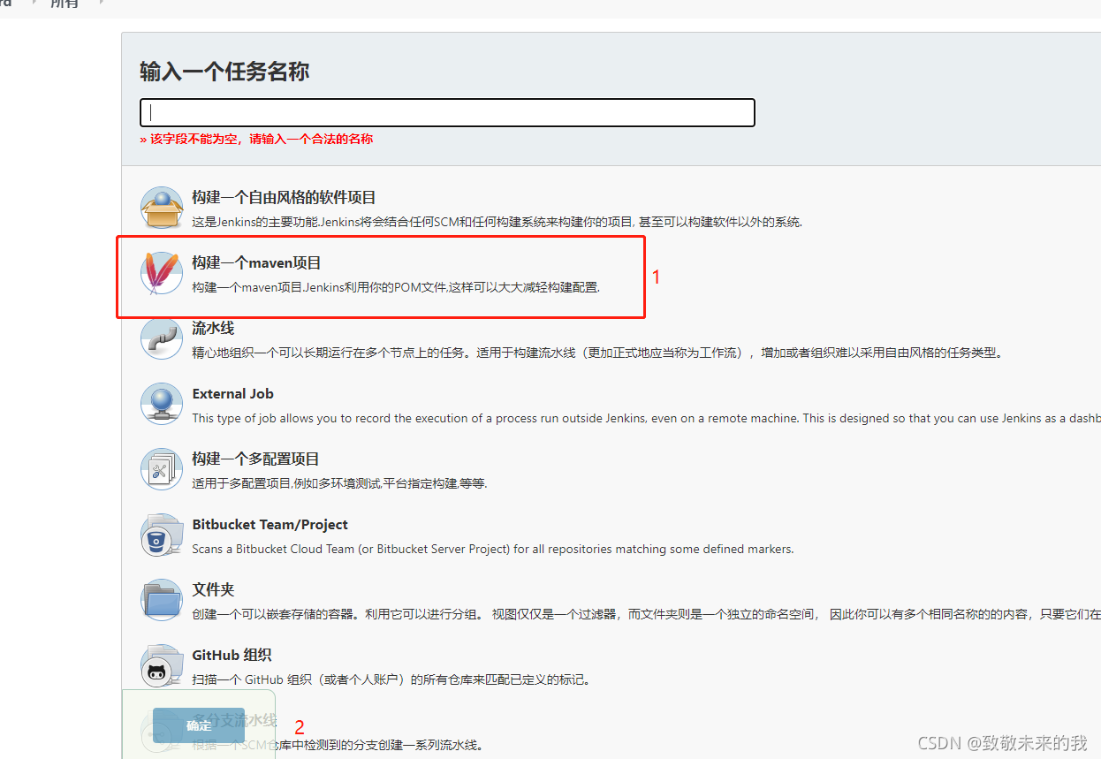Select the External Job project type entry

(x=232, y=394)
